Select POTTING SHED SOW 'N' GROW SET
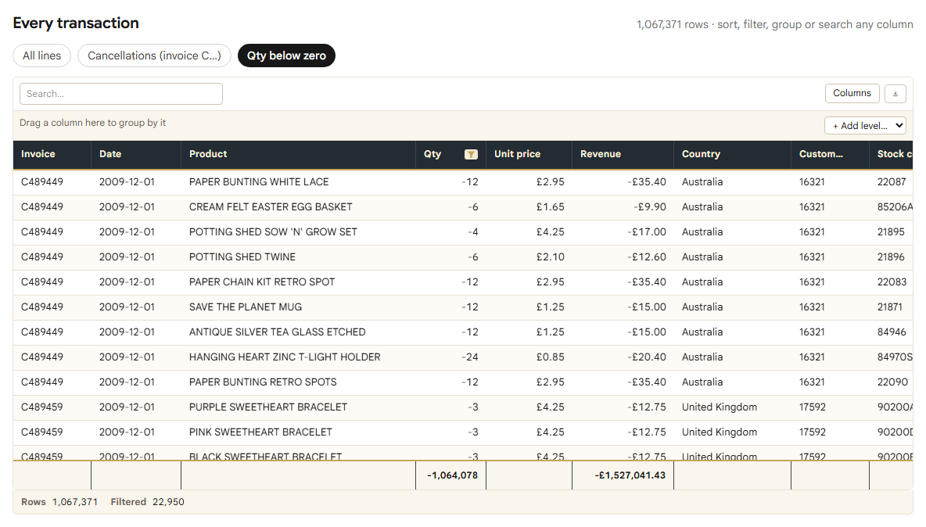 pyautogui.click(x=298, y=232)
